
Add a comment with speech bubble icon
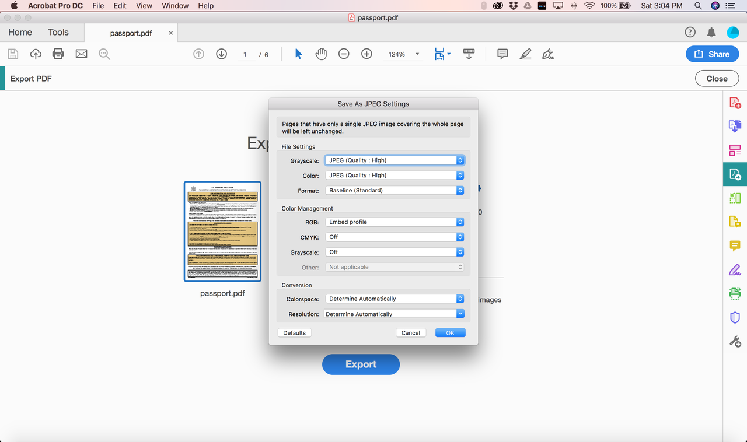pos(502,54)
